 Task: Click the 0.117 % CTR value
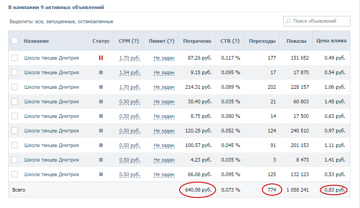point(231,58)
